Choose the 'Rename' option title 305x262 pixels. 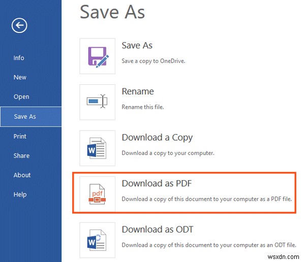pyautogui.click(x=138, y=91)
